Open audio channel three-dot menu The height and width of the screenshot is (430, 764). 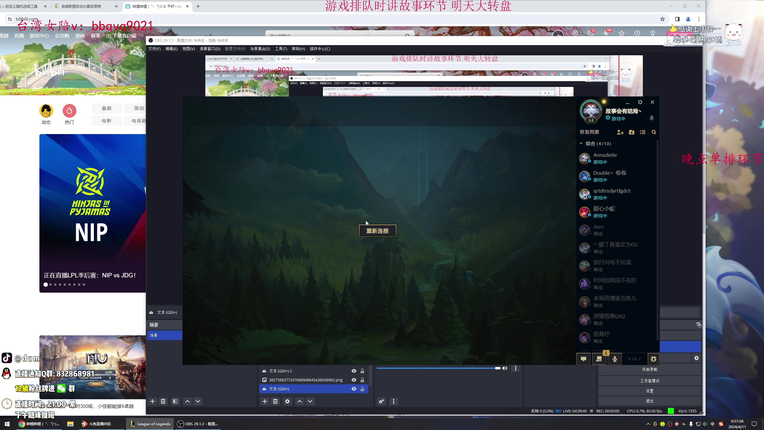tap(515, 368)
